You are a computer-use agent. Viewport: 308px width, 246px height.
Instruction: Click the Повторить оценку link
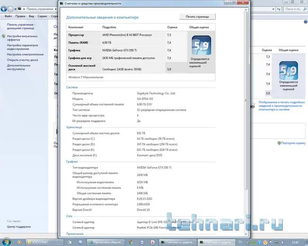(294, 142)
